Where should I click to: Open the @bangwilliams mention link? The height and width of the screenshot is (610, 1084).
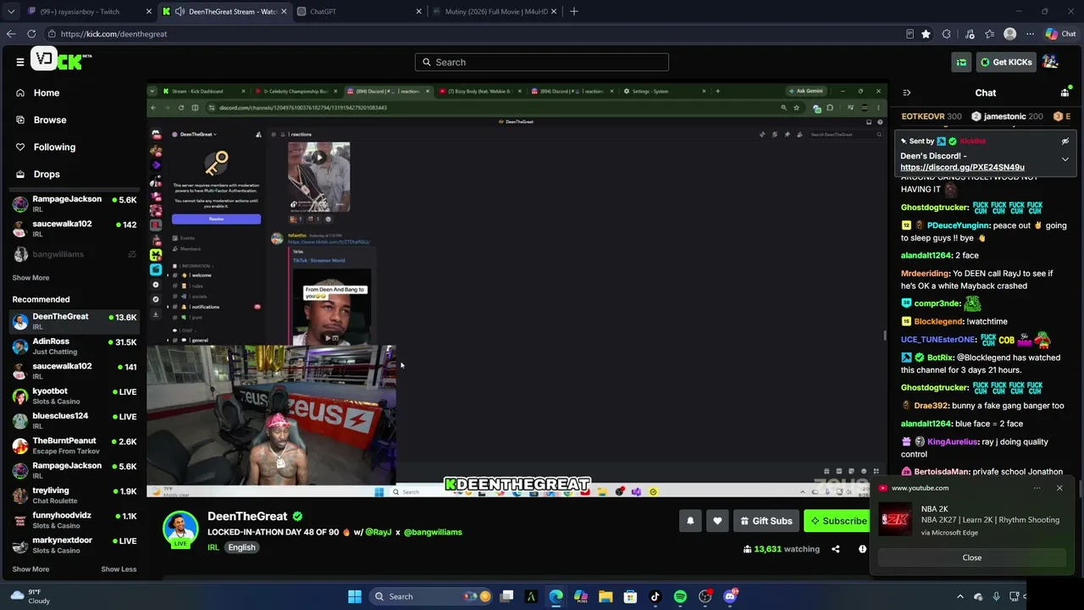(433, 532)
